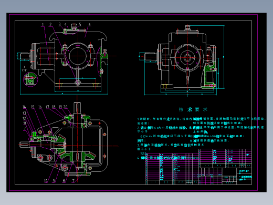This screenshot has height=205, width=273.
Task: Select part balloon label 11
Action: (25, 123)
